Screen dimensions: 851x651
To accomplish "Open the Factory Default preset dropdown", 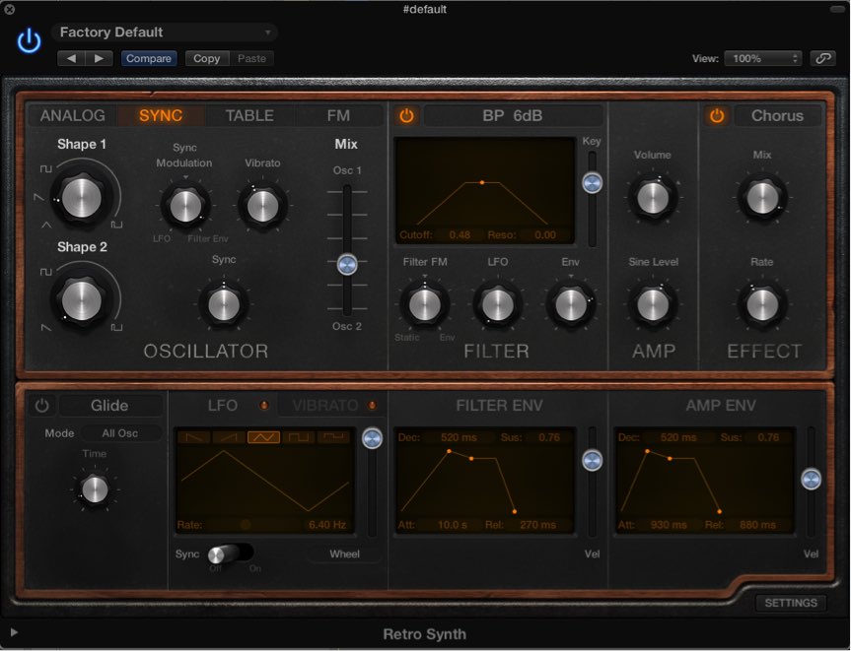I will 165,33.
